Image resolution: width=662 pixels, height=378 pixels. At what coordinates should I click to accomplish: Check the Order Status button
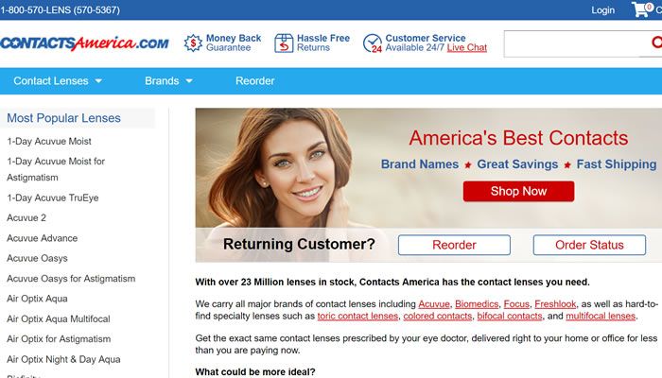coord(589,245)
